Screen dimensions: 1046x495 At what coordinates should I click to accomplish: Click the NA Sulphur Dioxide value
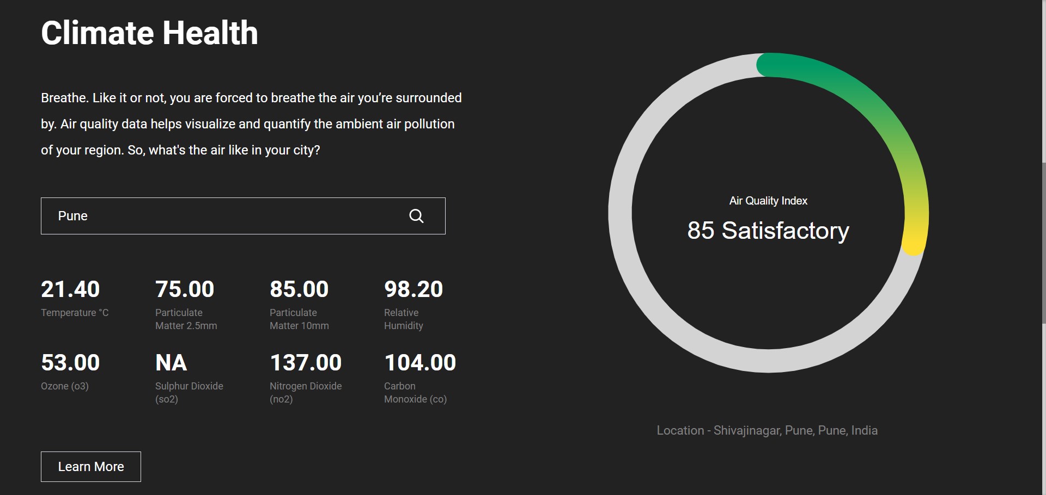pyautogui.click(x=171, y=363)
